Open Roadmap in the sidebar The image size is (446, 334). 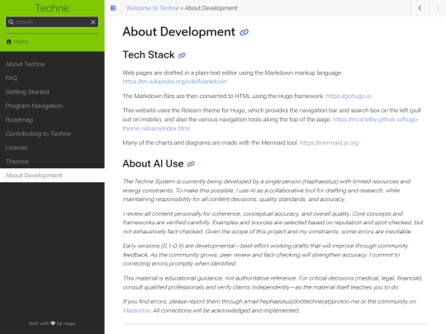pyautogui.click(x=19, y=120)
